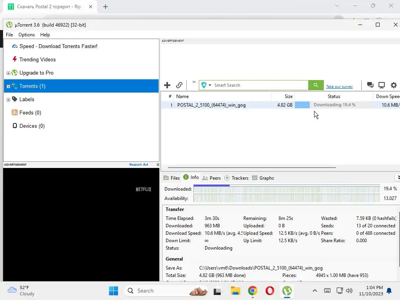This screenshot has height=300, width=400.
Task: Click the green search magnifier button
Action: pyautogui.click(x=316, y=85)
